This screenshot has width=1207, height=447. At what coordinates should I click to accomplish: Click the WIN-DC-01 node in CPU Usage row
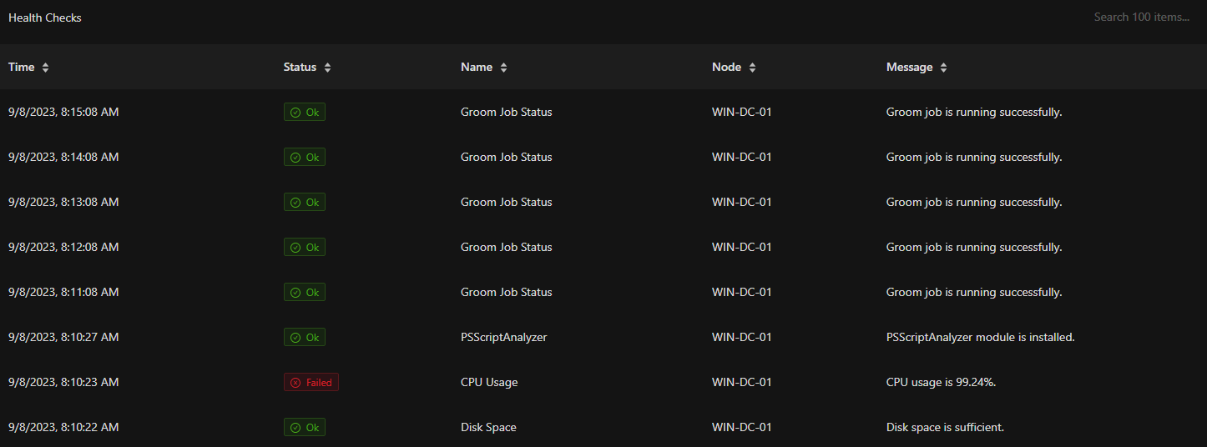click(x=741, y=382)
